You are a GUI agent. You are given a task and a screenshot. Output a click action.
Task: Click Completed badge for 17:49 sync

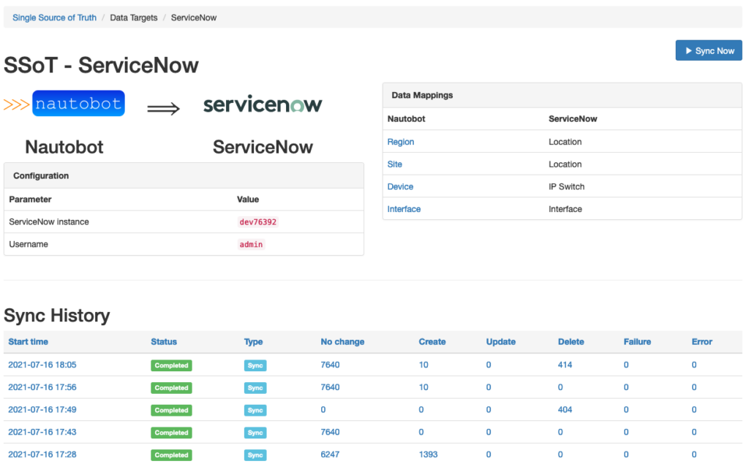(x=171, y=410)
